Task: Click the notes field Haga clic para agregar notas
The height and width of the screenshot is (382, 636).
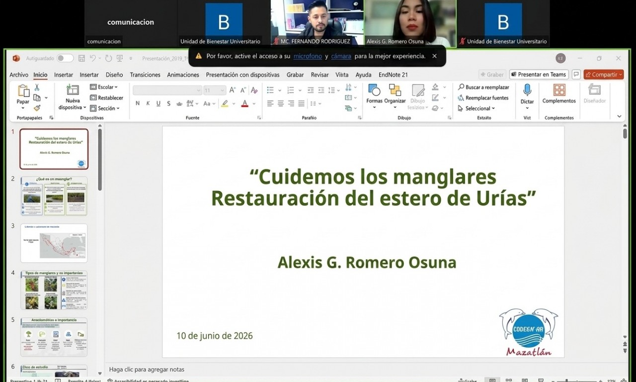Action: (x=147, y=370)
